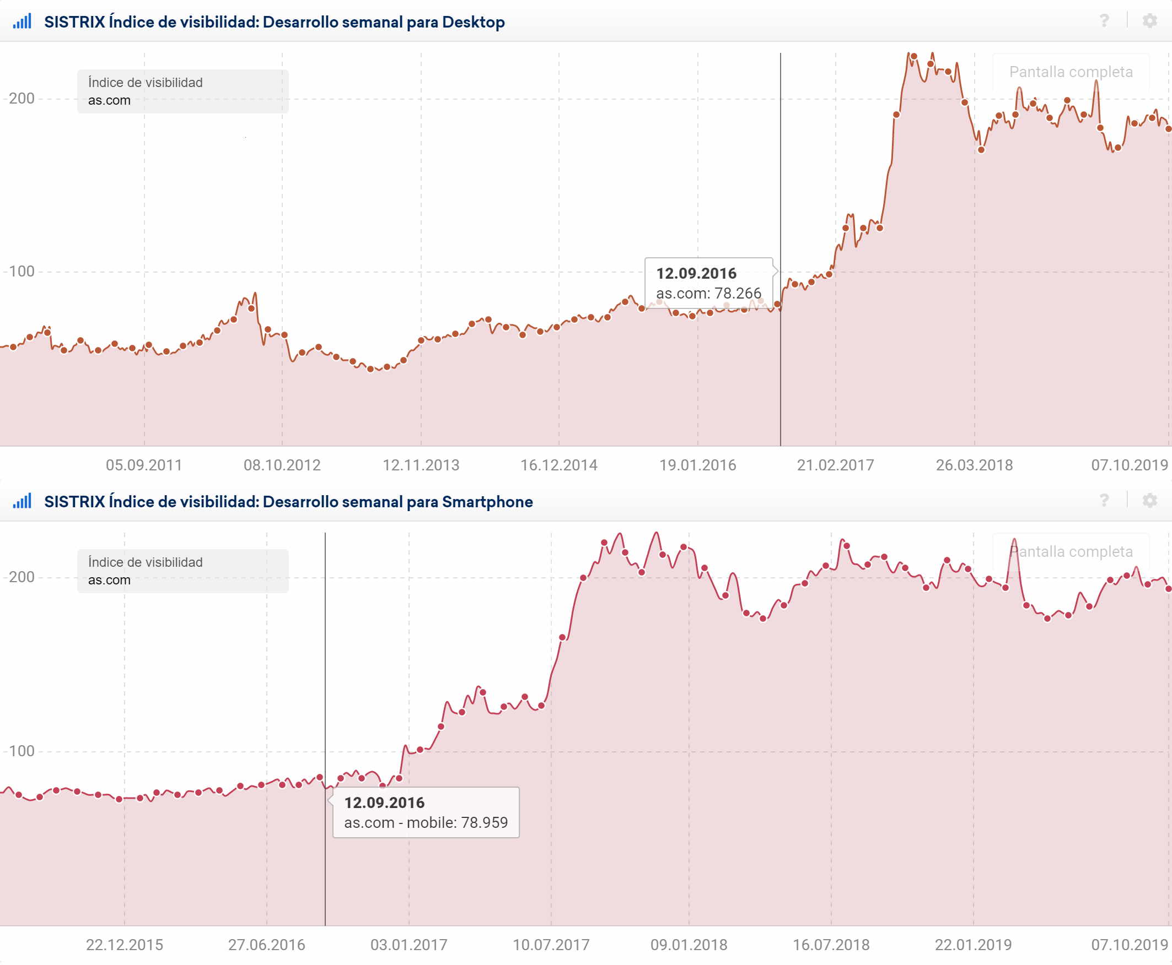Click the 12.09.2016 mobile tooltip
The width and height of the screenshot is (1172, 965).
(426, 812)
